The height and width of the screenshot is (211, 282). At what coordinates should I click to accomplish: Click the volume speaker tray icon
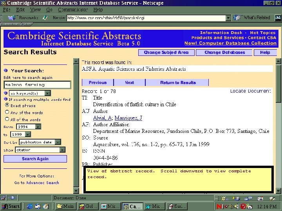237,207
